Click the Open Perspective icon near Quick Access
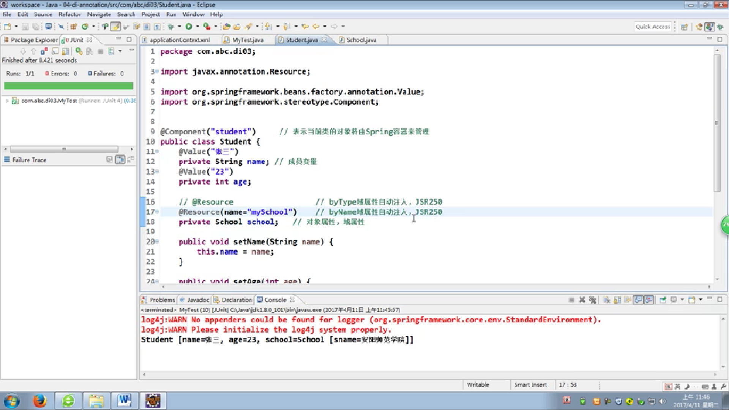 coord(684,27)
